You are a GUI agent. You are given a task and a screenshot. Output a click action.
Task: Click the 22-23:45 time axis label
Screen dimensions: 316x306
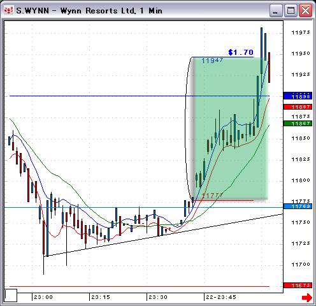coord(221,297)
